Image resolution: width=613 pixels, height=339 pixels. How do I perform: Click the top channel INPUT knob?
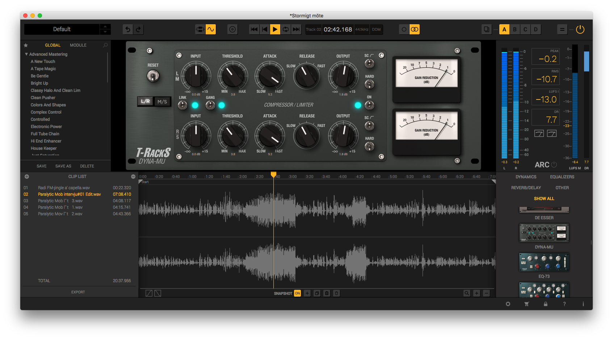196,75
